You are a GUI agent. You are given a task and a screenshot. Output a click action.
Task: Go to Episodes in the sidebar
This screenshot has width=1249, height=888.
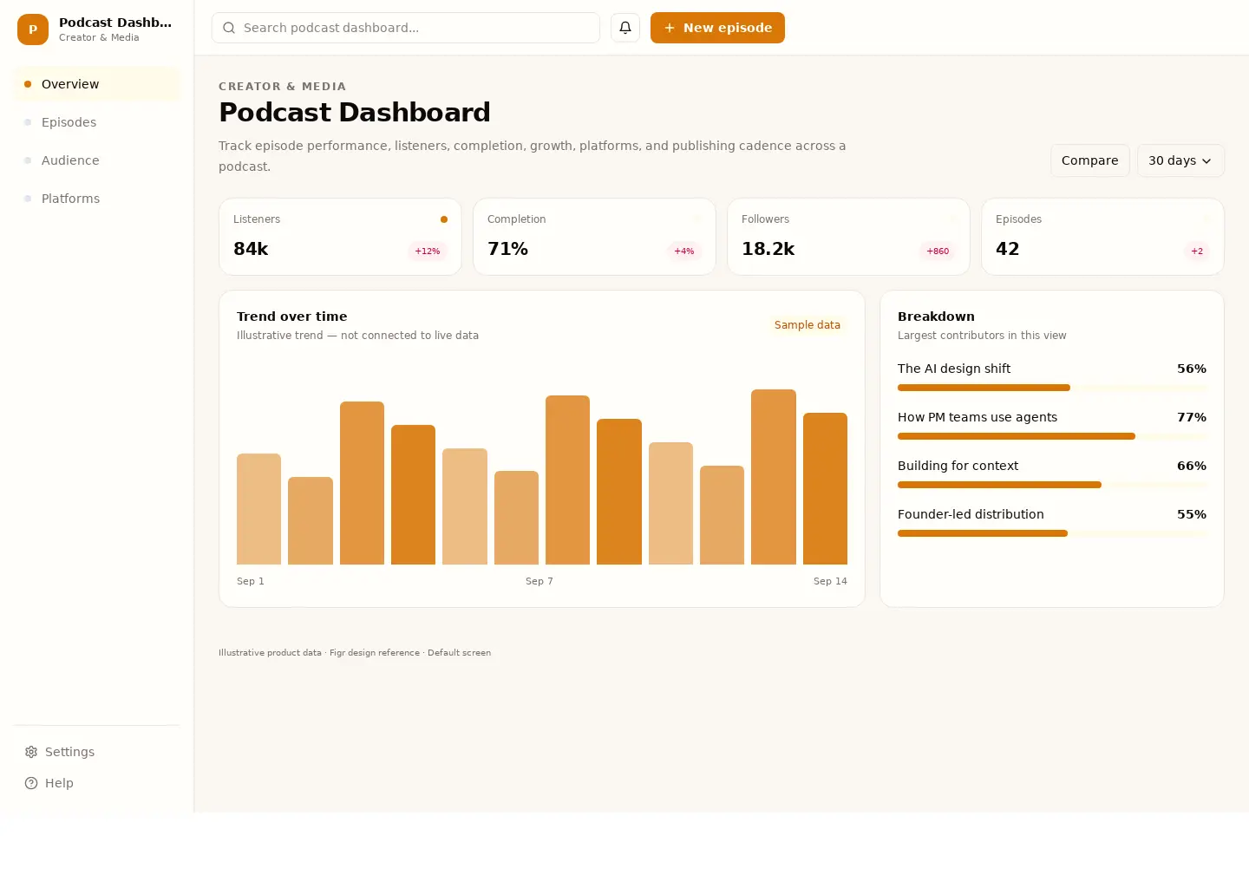click(x=96, y=122)
